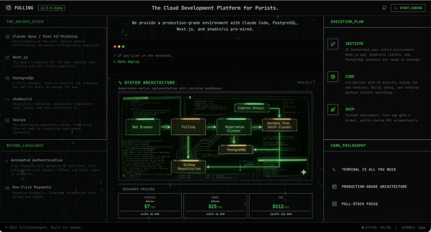Screen dimensions: 431x232
Task: Click the Sealos server icon
Action: pos(8,120)
